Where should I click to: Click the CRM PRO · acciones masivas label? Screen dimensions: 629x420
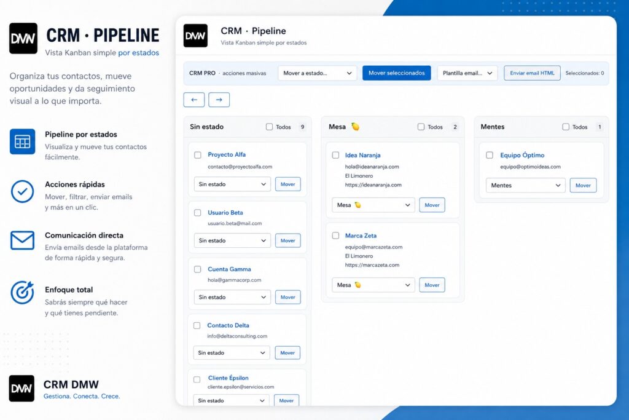click(x=228, y=73)
